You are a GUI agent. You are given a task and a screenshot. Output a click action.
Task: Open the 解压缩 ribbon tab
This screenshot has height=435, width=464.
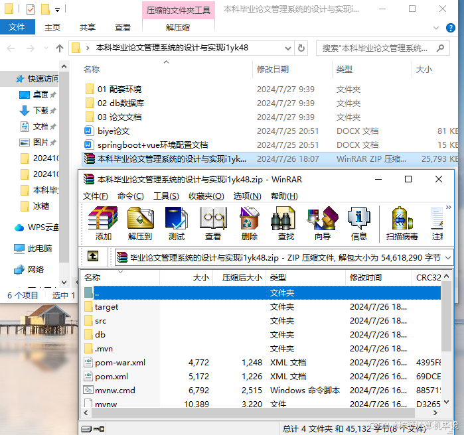point(178,28)
